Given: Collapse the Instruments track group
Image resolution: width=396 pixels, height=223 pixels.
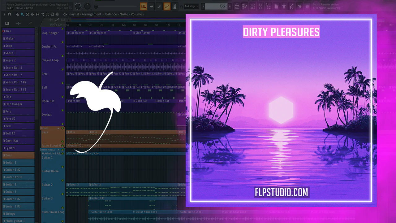Looking at the screenshot, I should point(58,150).
